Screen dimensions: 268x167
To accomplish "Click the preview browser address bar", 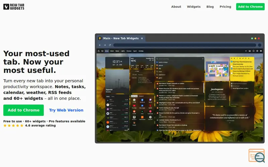I will 185,45.
